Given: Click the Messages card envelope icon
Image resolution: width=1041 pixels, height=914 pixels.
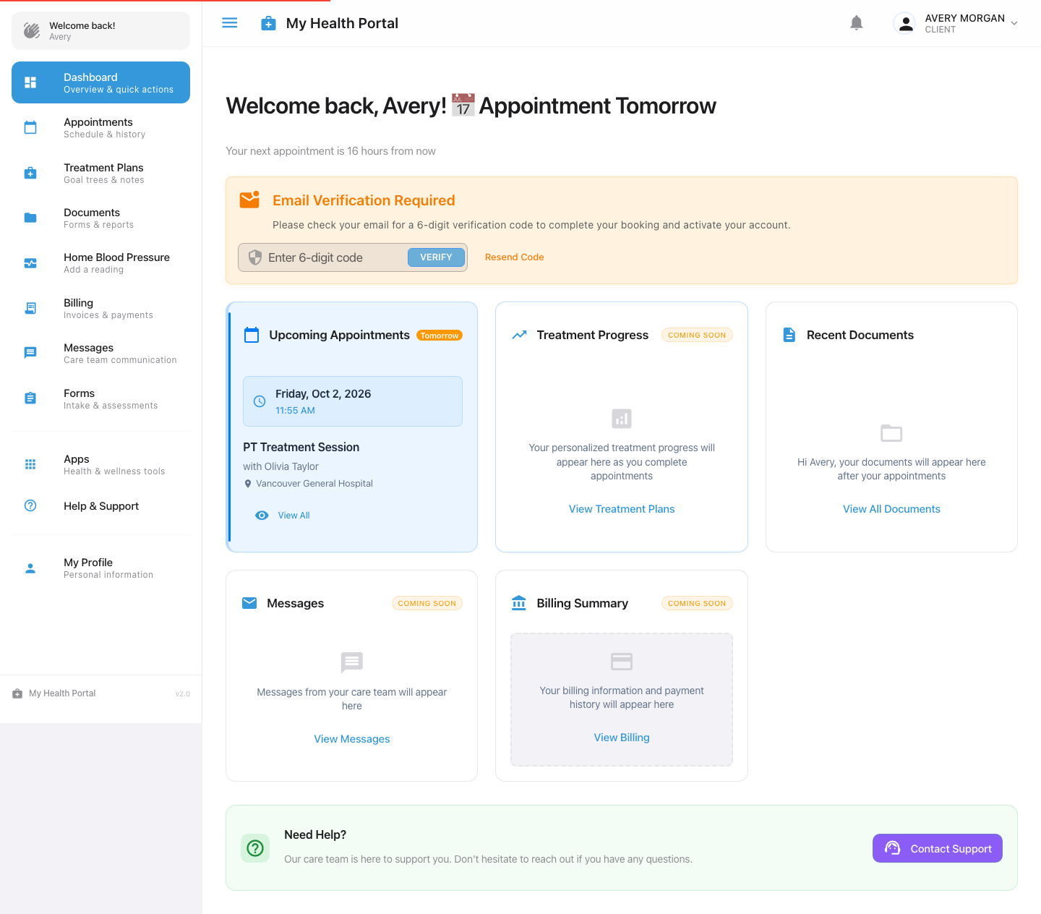Looking at the screenshot, I should pos(249,603).
